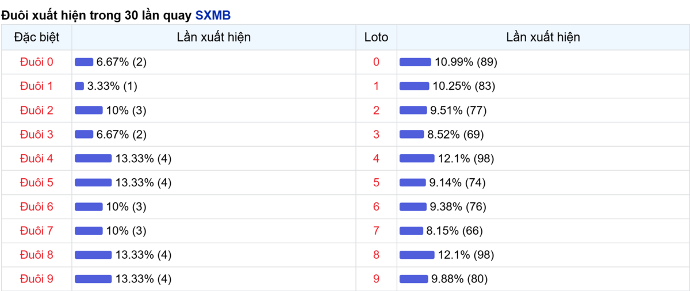Click the Loto number 9
The height and width of the screenshot is (291, 690).
(376, 279)
